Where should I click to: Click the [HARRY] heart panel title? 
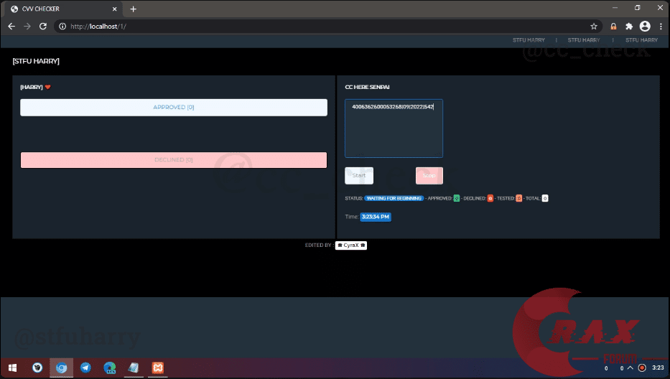pos(35,87)
